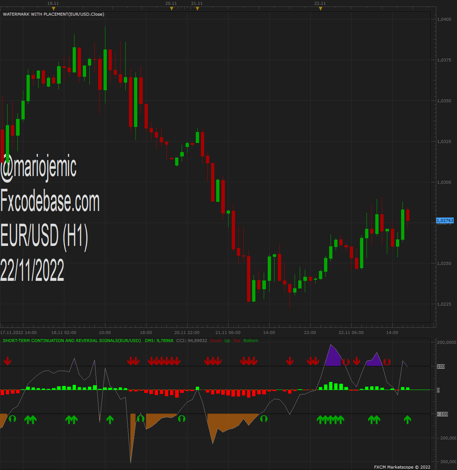Select the SHORT-TERM CONTINUATION AND REVERSAL SIGNALS label
The height and width of the screenshot is (470, 457).
pos(72,340)
